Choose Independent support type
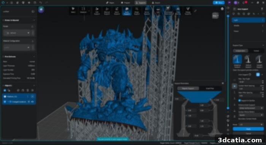Viewport: 266px width, 145px height. tap(241, 51)
